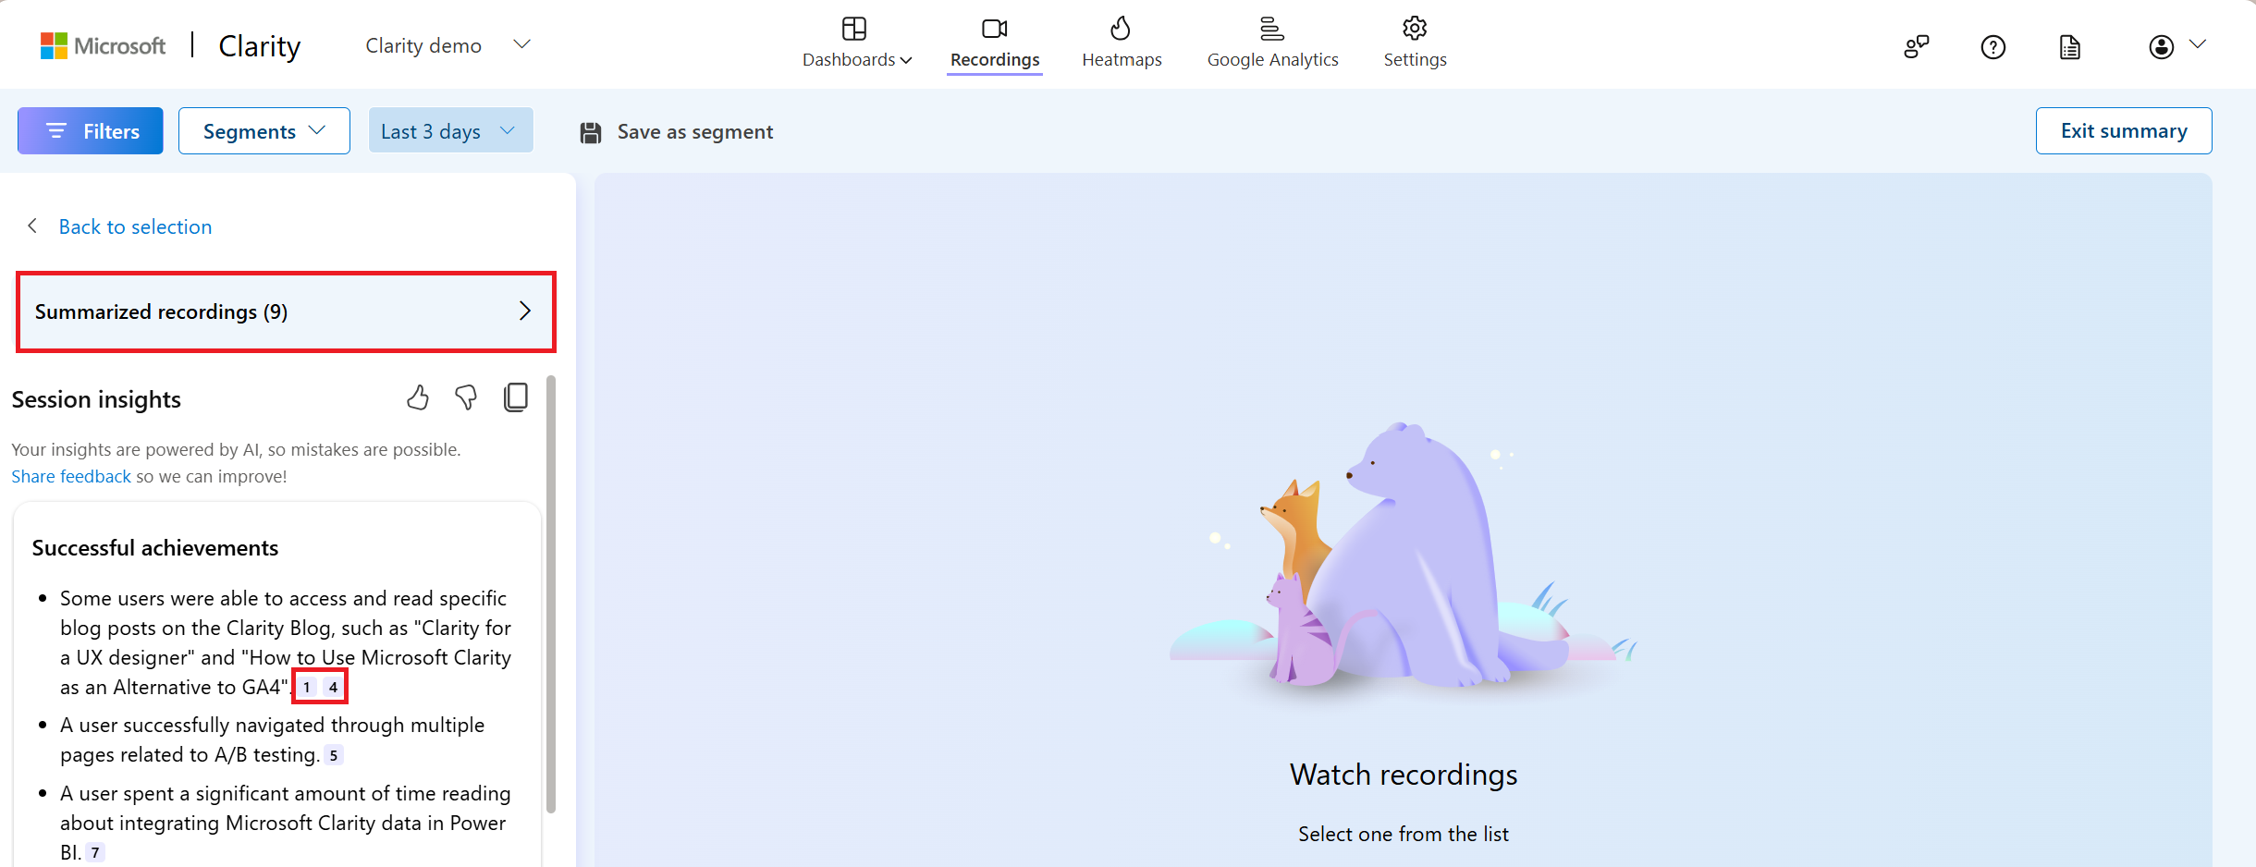The image size is (2256, 867).
Task: Click the Clarity Blog insight bullet text
Action: 286,642
